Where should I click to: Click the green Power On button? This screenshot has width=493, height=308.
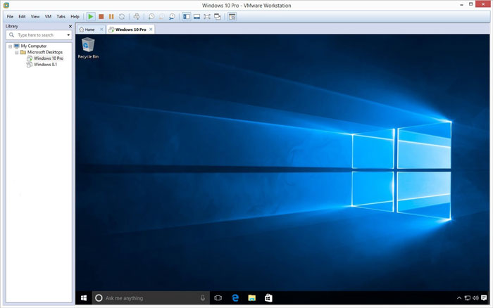[x=91, y=16]
